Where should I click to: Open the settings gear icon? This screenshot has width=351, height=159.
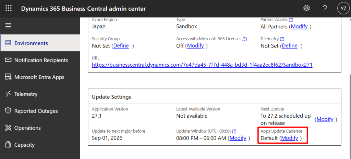coord(306,9)
